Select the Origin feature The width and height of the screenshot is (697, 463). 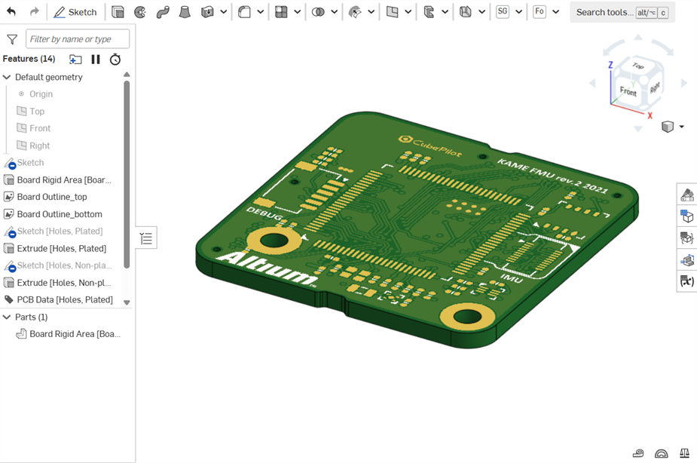(x=41, y=94)
